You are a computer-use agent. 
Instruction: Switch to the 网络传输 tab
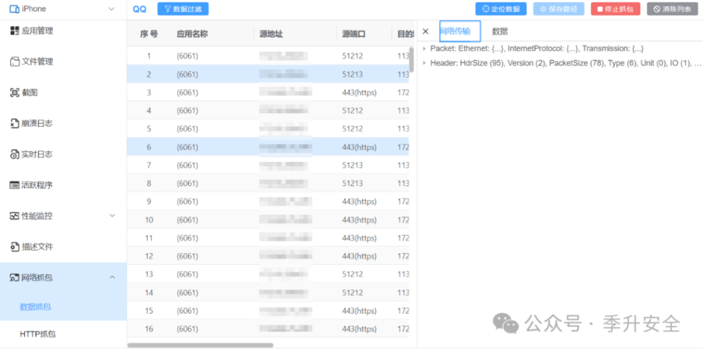[x=460, y=31]
